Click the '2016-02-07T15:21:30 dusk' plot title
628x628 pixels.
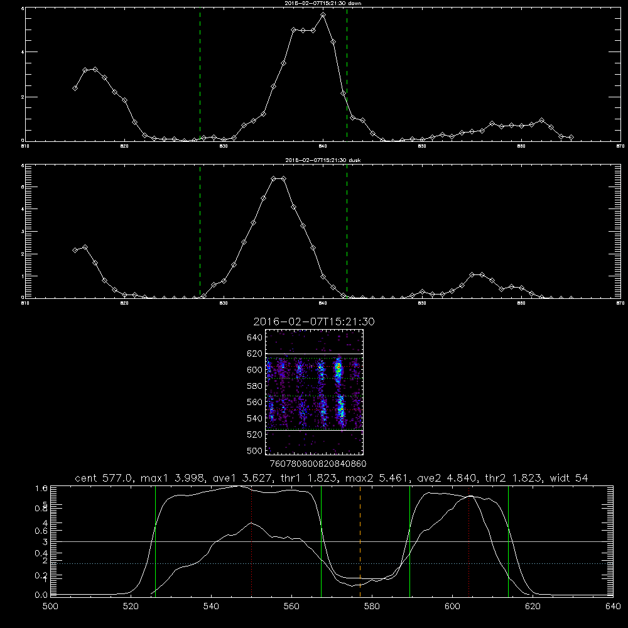(323, 160)
